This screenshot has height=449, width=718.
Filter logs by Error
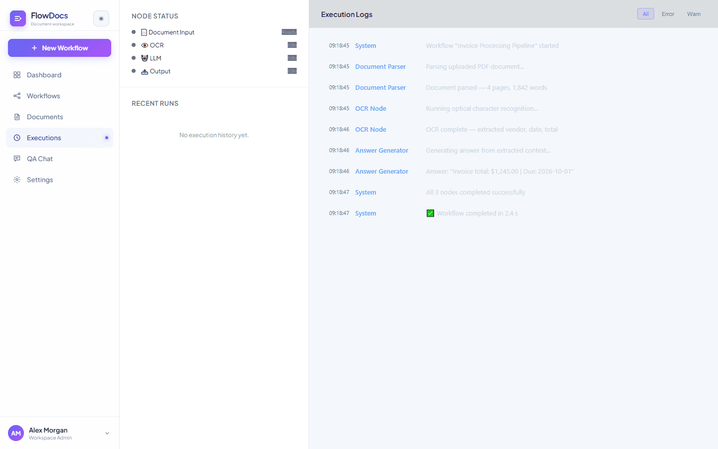click(668, 14)
